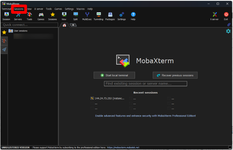Open the Settings gears toolbar icon
The width and height of the screenshot is (233, 150).
[121, 16]
